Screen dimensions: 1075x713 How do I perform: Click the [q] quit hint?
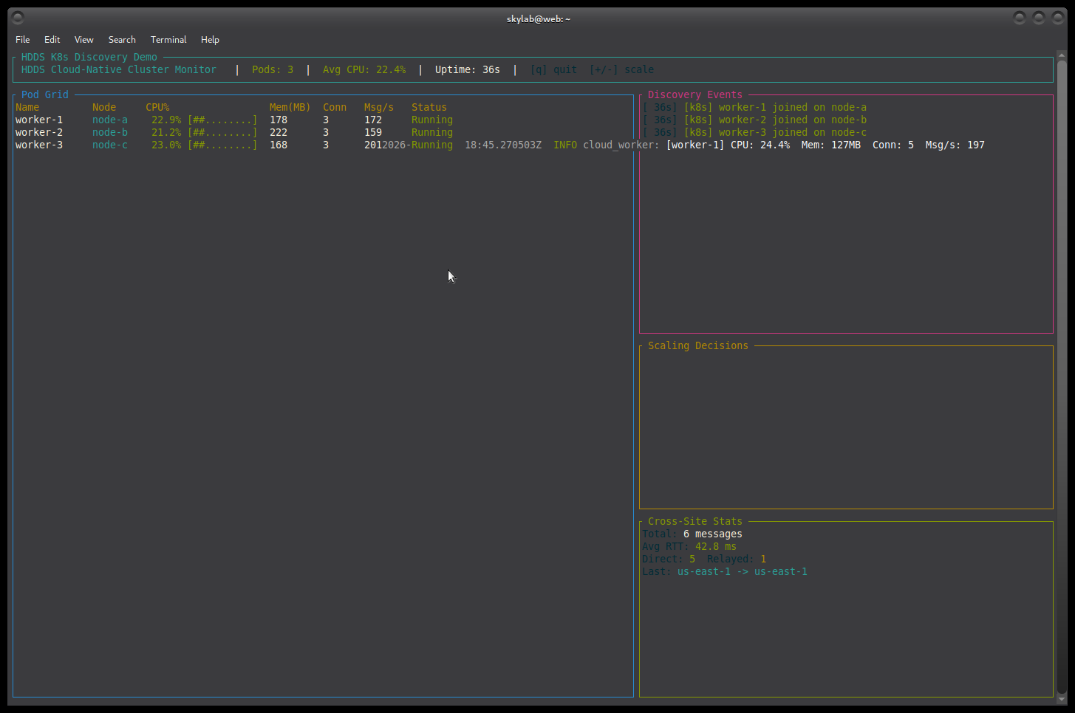click(x=553, y=70)
